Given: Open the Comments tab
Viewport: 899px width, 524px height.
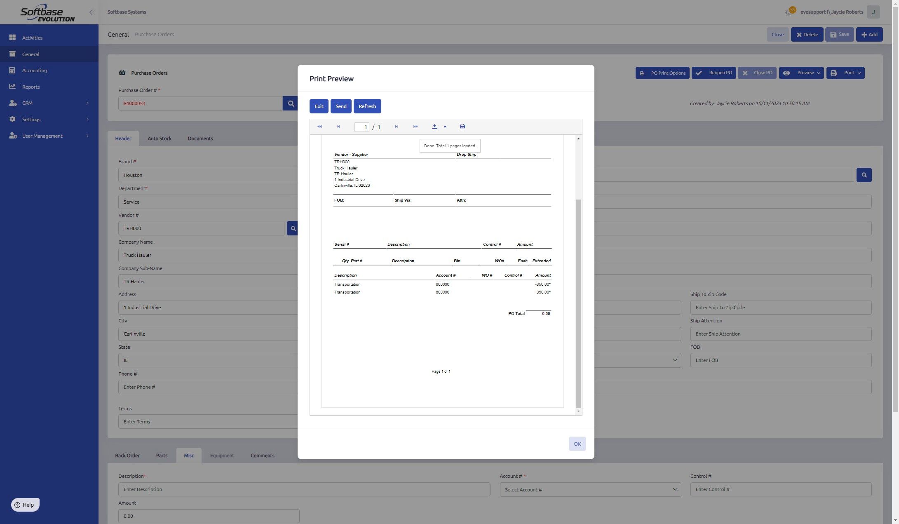Looking at the screenshot, I should (x=262, y=456).
